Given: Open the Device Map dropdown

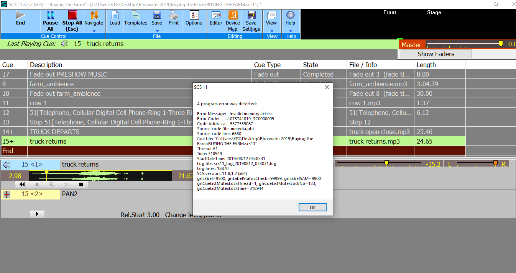Looking at the screenshot, I should 233,31.
